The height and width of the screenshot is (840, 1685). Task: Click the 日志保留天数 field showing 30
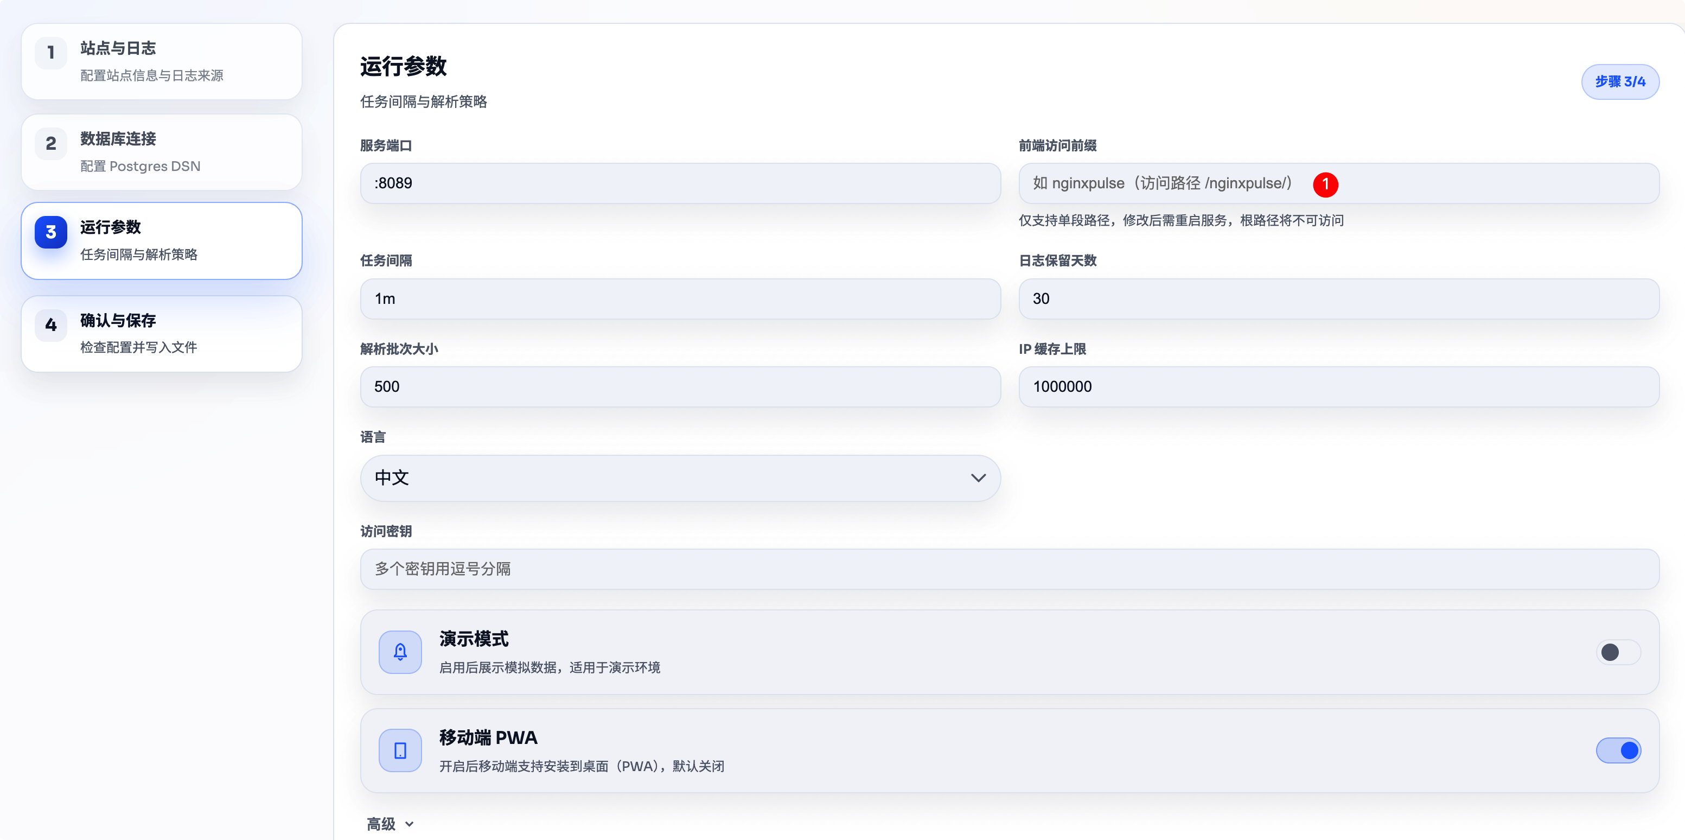tap(1338, 299)
